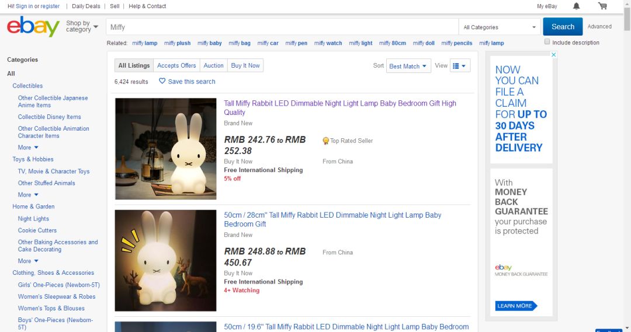Expand More under Collectibles

[28, 148]
